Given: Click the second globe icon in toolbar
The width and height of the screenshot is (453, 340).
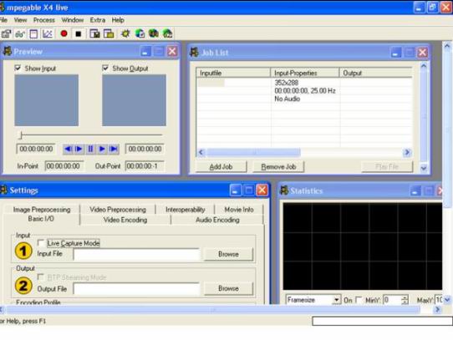Looking at the screenshot, I should [154, 33].
